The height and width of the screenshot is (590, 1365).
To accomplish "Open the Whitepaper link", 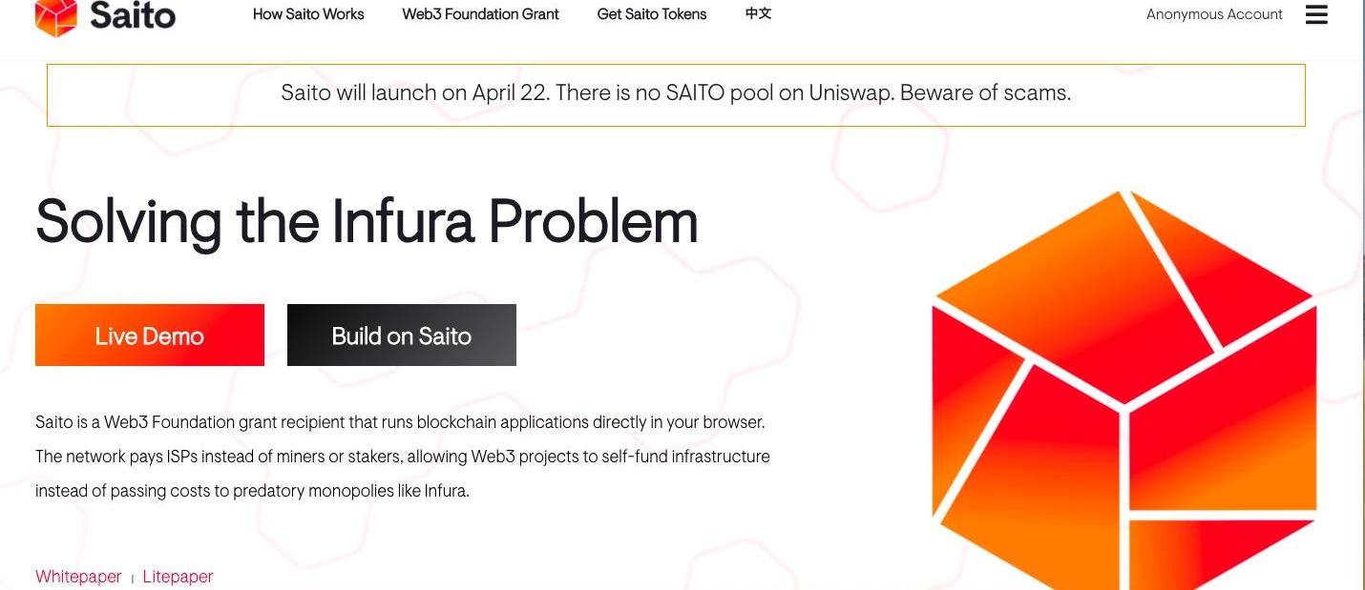I will point(78,577).
